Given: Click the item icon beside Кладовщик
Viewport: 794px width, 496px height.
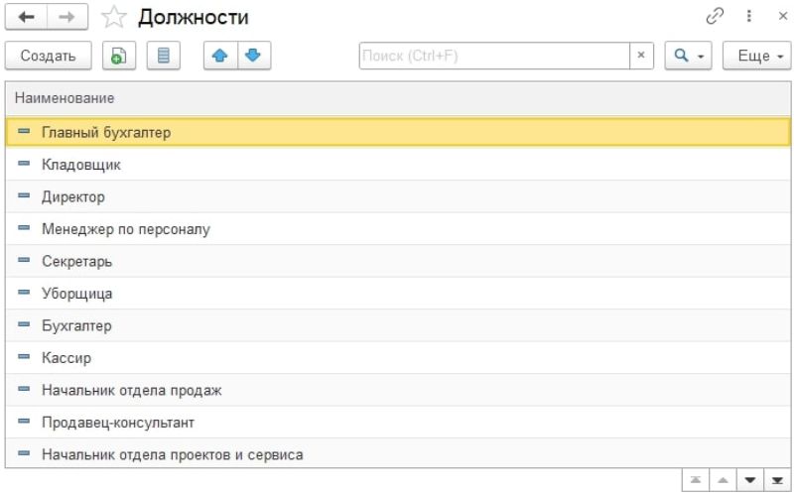Looking at the screenshot, I should [24, 164].
